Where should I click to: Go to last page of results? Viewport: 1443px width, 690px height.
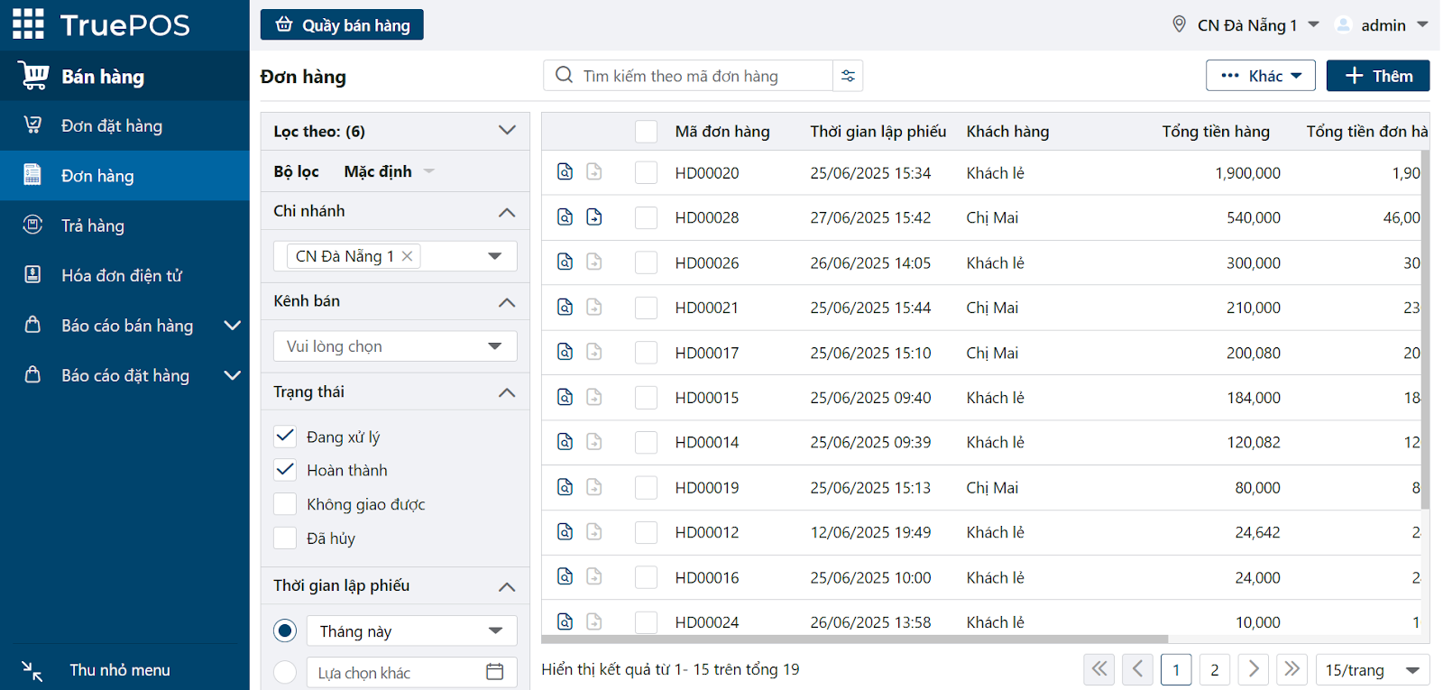point(1291,669)
